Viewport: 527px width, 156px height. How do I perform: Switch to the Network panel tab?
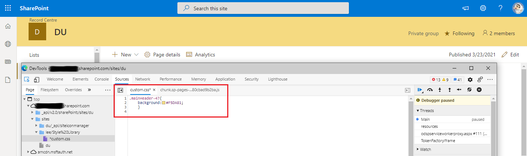click(x=143, y=79)
